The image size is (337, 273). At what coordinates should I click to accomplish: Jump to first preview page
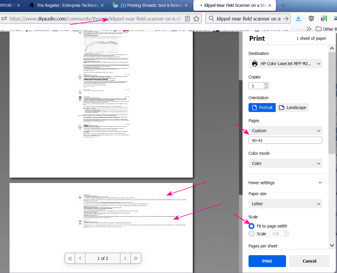70,258
